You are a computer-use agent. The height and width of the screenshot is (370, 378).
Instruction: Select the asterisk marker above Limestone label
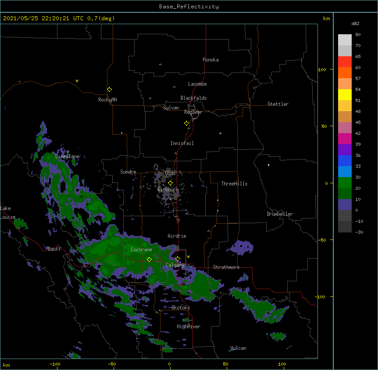tap(68, 152)
